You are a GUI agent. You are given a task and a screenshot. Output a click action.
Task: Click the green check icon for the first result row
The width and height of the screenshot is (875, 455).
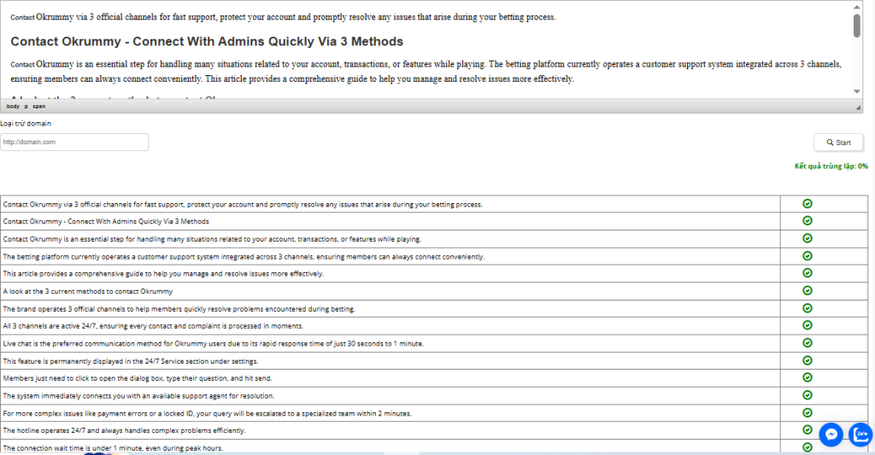(x=807, y=204)
